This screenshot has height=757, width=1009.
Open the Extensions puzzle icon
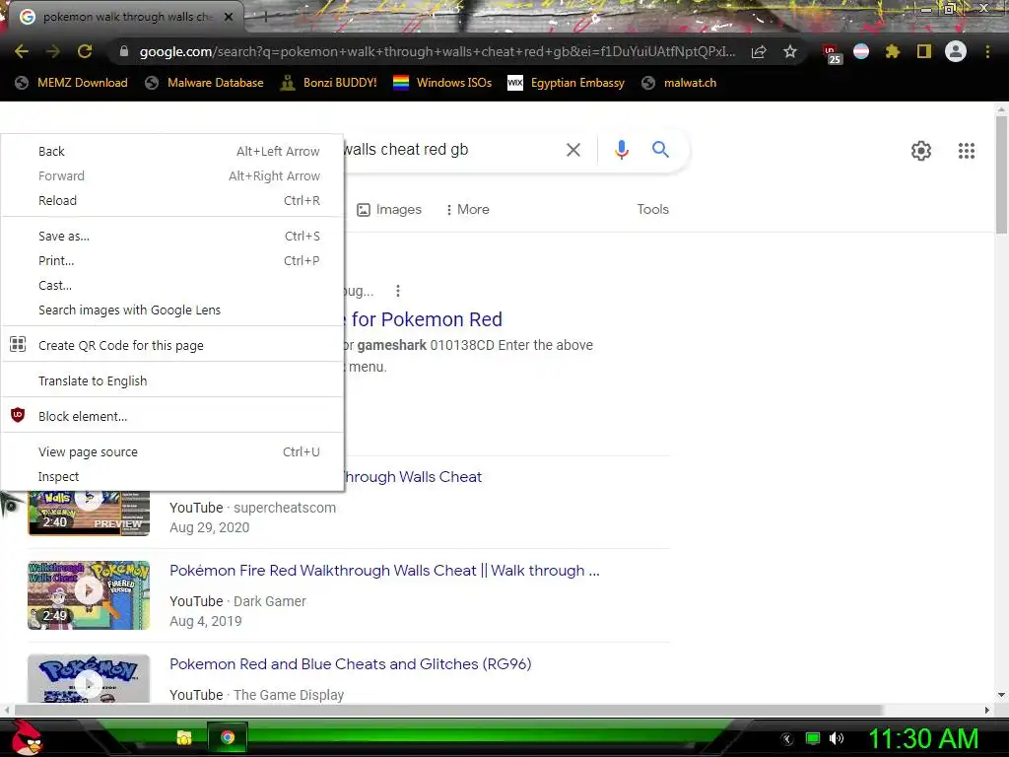point(892,51)
